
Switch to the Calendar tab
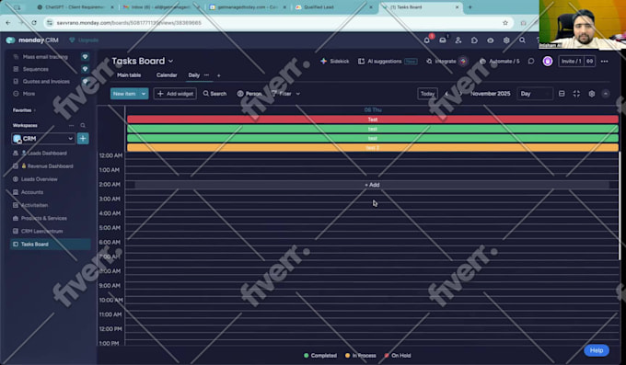coord(167,75)
